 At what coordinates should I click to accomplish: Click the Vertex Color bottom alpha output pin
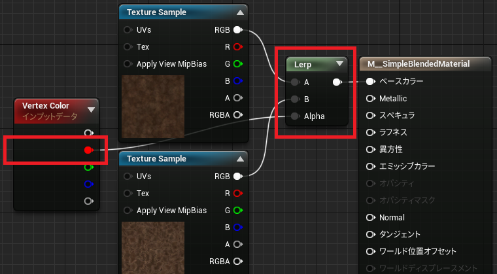point(88,201)
